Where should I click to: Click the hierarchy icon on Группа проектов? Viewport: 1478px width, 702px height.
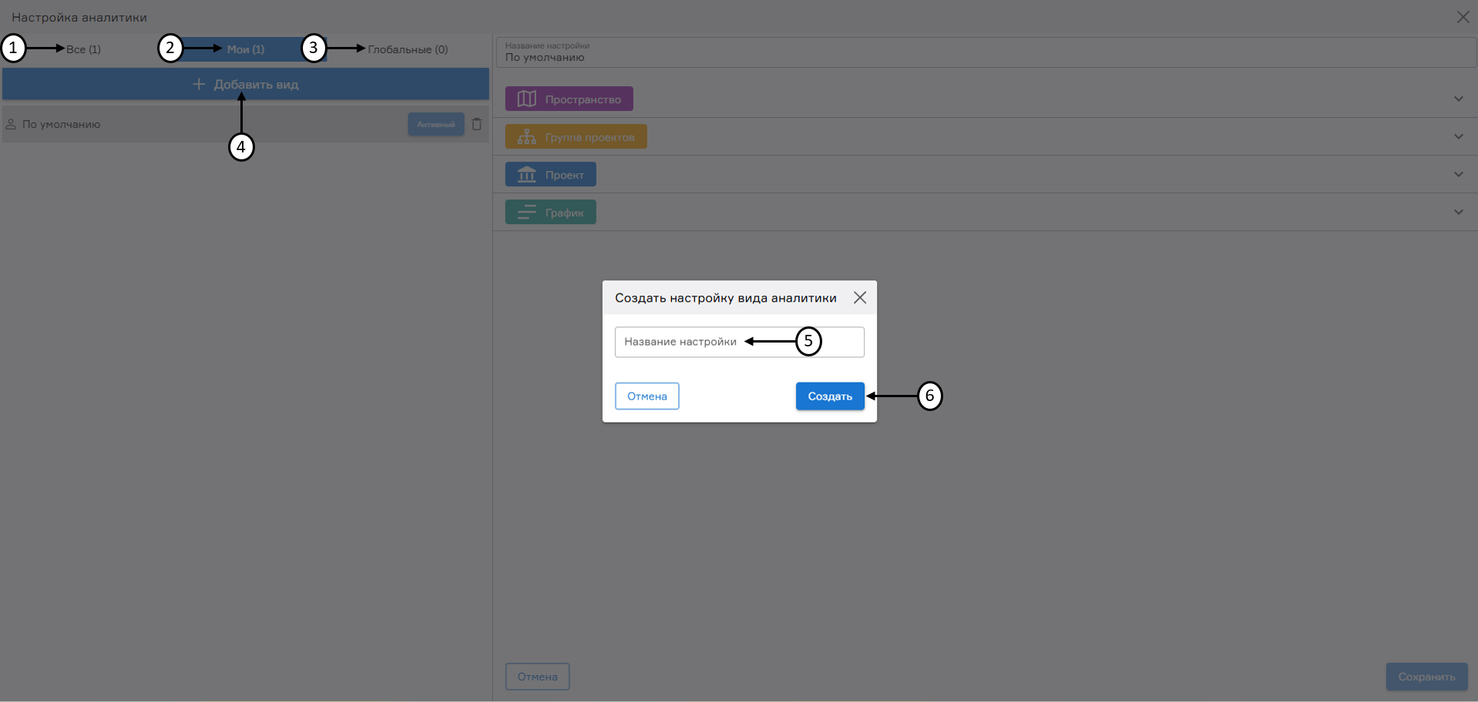[526, 136]
